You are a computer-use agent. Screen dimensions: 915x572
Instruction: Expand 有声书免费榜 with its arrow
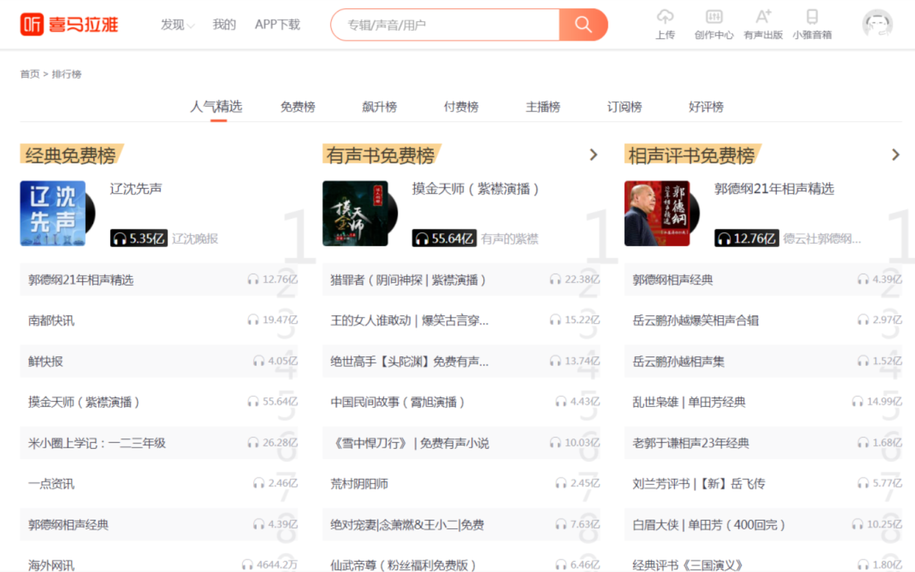coord(593,155)
